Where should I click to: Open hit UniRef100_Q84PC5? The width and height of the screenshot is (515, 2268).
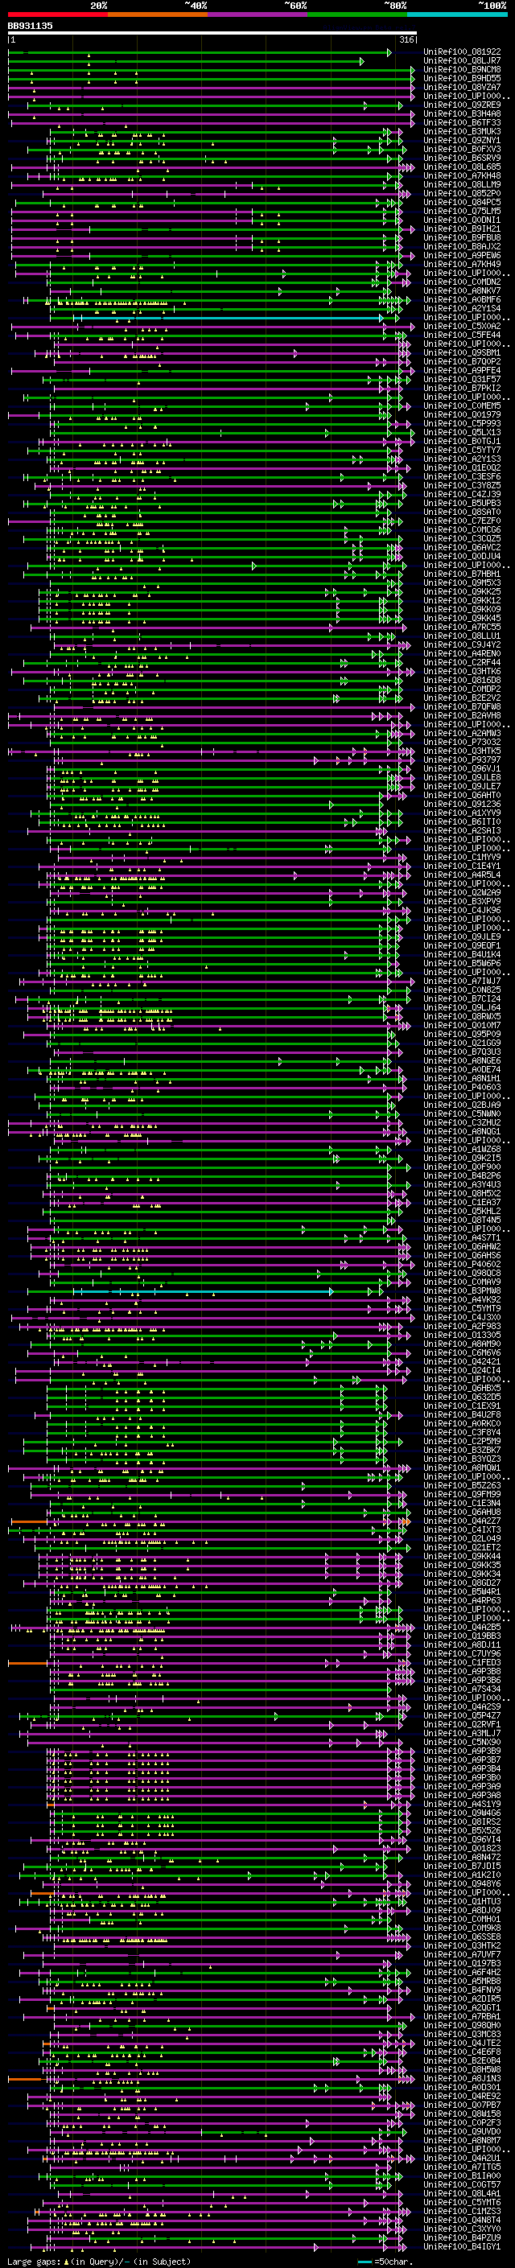(x=462, y=203)
